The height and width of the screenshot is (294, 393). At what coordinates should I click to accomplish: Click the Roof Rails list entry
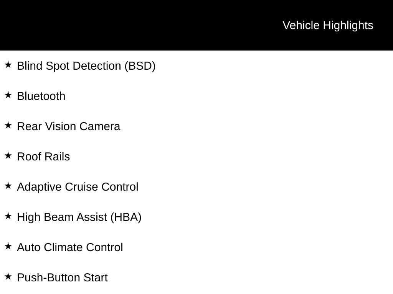(43, 157)
